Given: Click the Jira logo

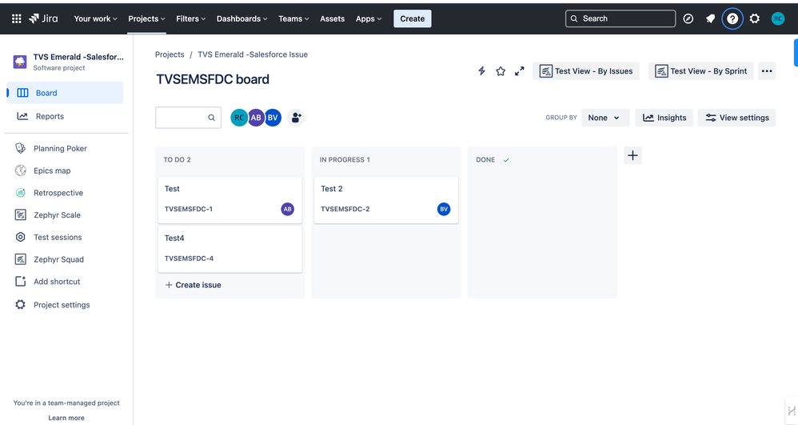Looking at the screenshot, I should point(43,18).
